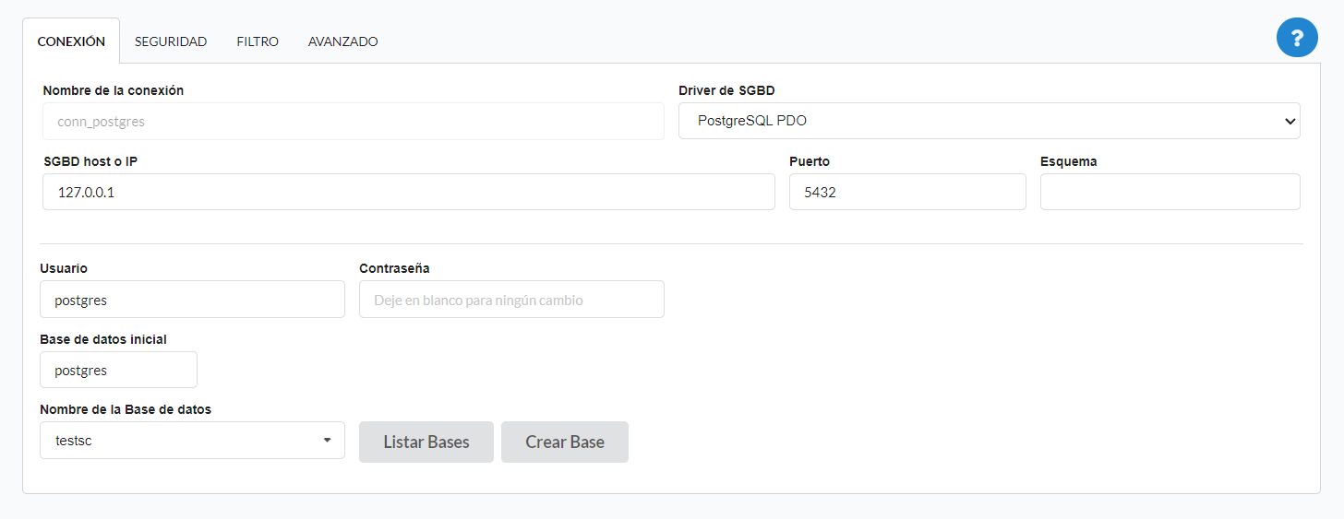Switch to the SEGURIDAD tab
Image resolution: width=1344 pixels, height=519 pixels.
[171, 41]
